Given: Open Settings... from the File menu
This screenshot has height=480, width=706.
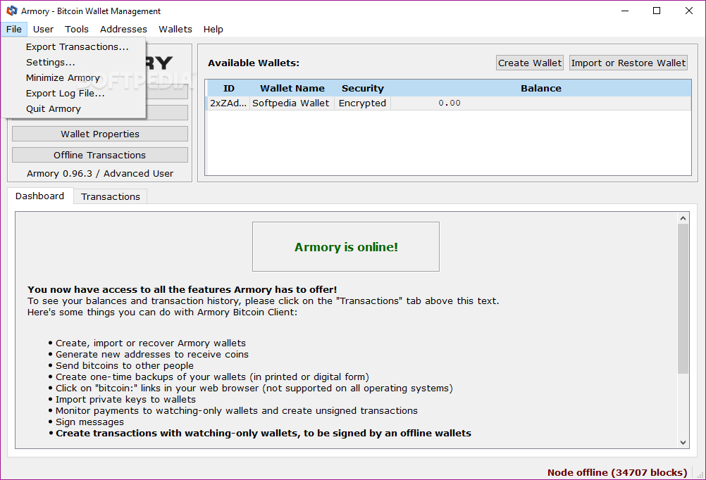Looking at the screenshot, I should (51, 62).
